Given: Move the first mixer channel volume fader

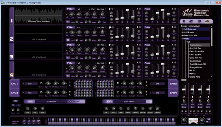Looking at the screenshot, I should pyautogui.click(x=184, y=89).
